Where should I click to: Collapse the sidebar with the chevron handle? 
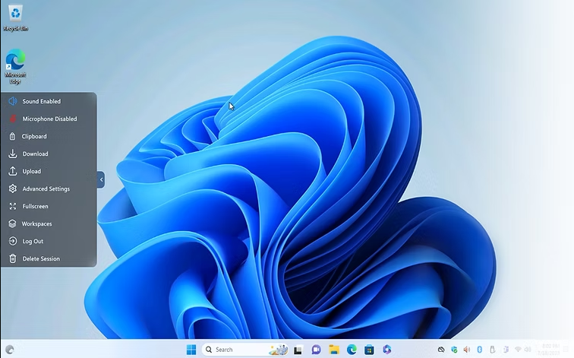[101, 179]
